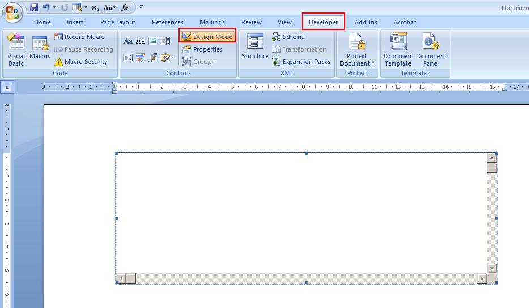
Task: Click the fx formula icon
Action: tap(125, 7)
